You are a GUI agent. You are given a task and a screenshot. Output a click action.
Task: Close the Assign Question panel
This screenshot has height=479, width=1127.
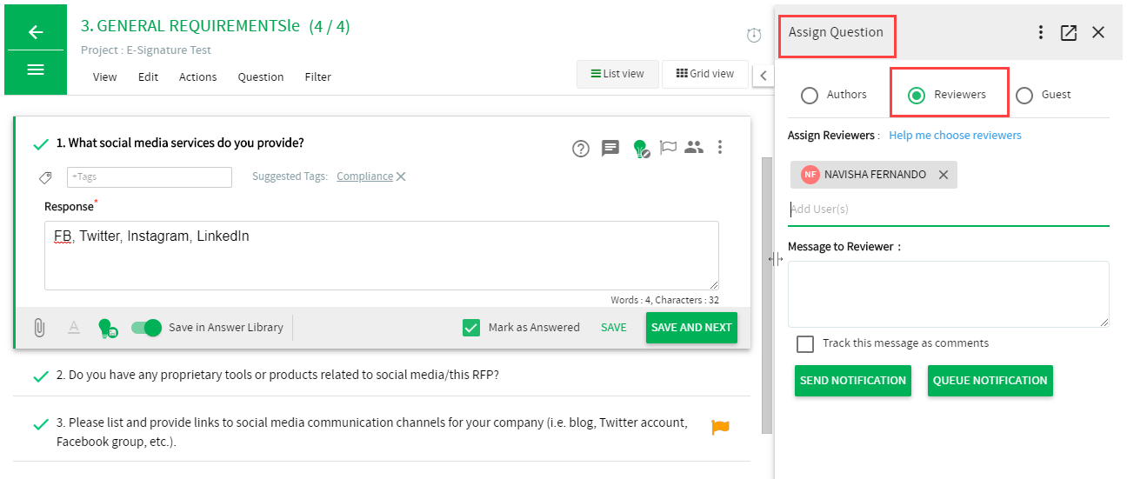1098,32
